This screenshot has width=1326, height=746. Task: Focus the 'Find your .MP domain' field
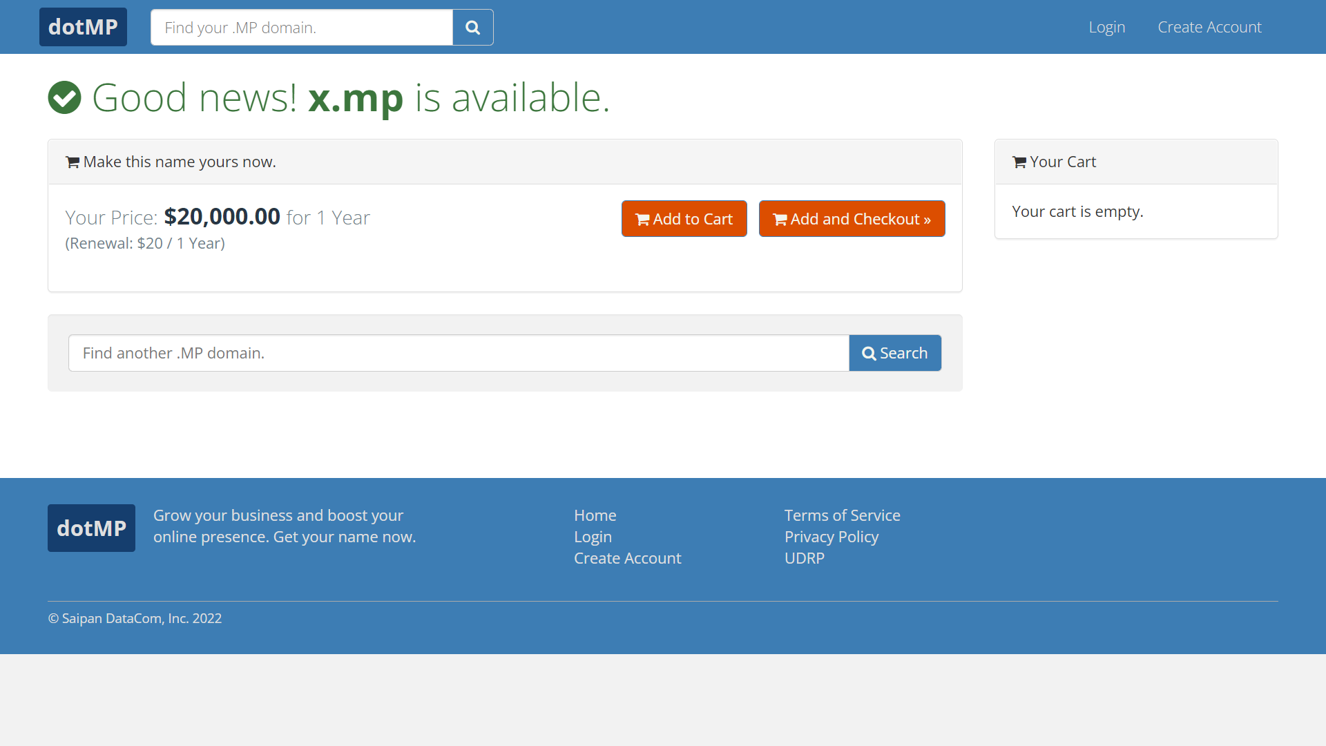[x=302, y=28]
